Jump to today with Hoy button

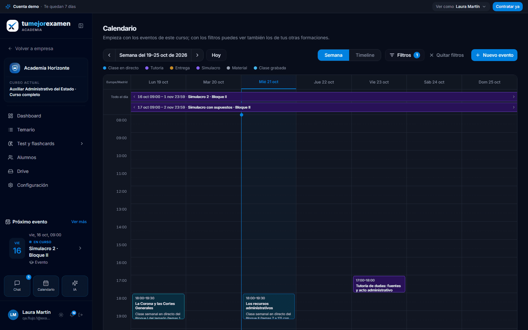216,55
